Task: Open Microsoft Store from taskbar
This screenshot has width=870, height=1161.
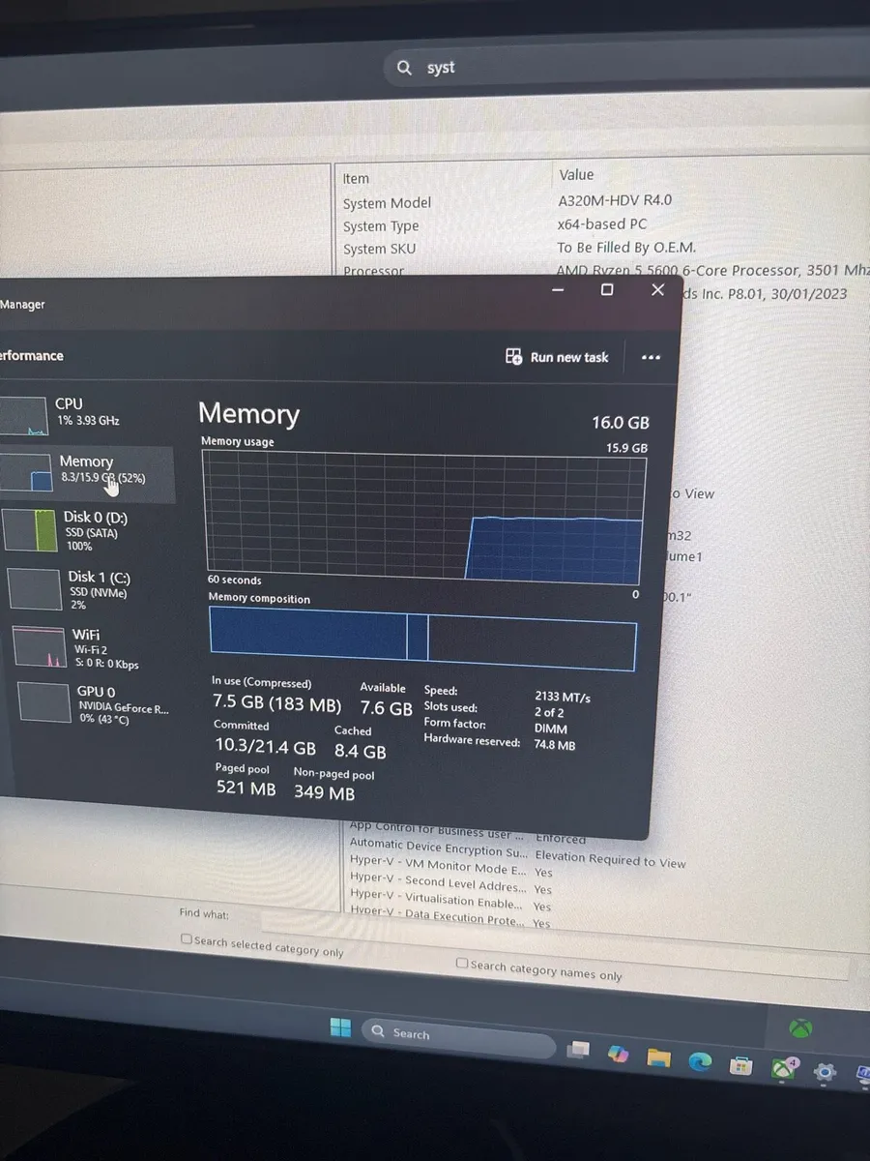Action: tap(740, 1065)
